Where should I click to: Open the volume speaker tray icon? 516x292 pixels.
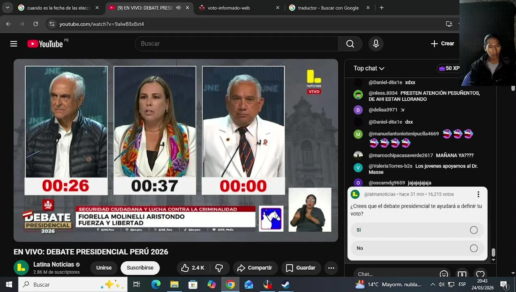(x=442, y=285)
